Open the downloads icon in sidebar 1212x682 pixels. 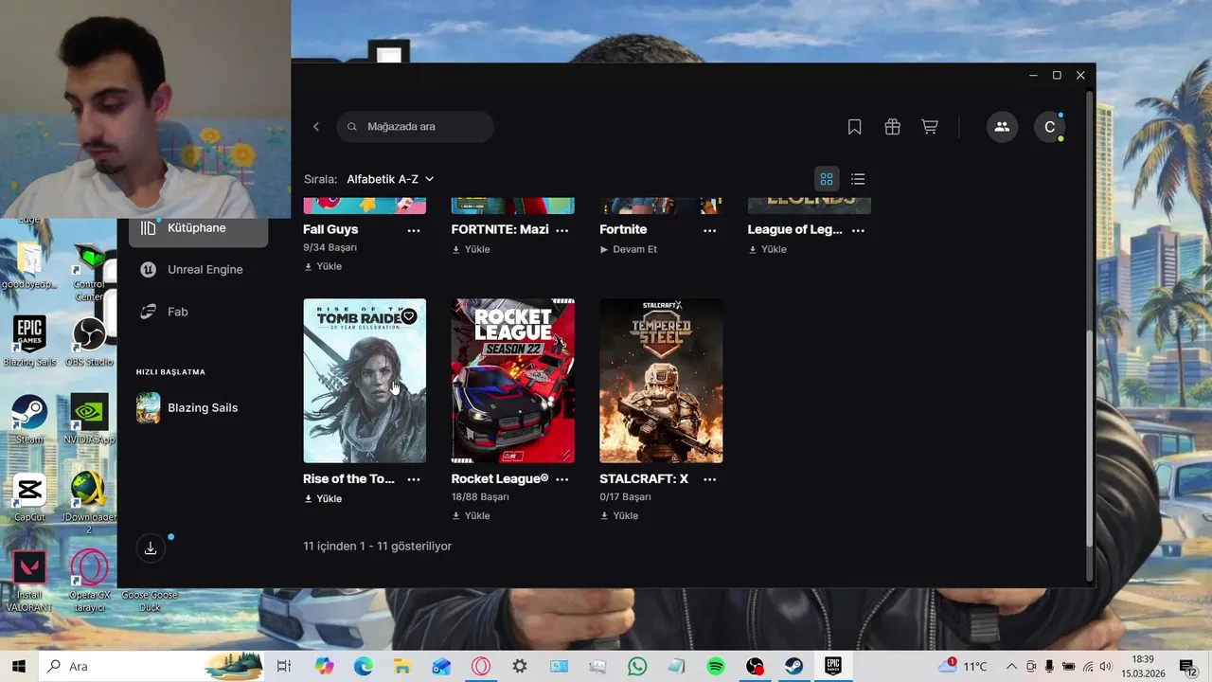tap(151, 548)
